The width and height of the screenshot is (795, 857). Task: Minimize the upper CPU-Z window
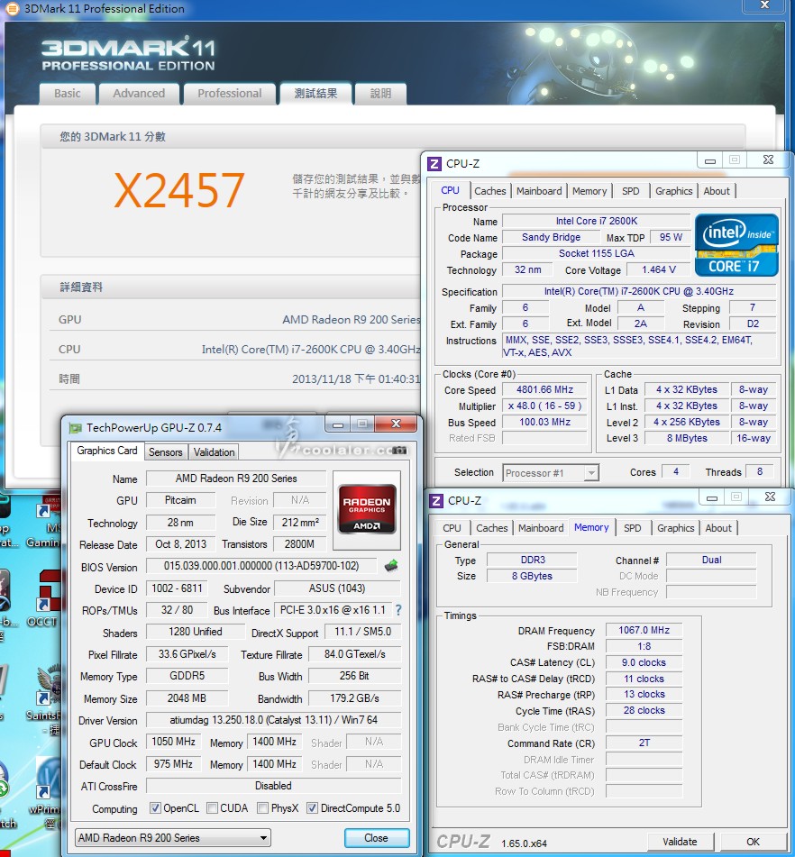pyautogui.click(x=709, y=160)
